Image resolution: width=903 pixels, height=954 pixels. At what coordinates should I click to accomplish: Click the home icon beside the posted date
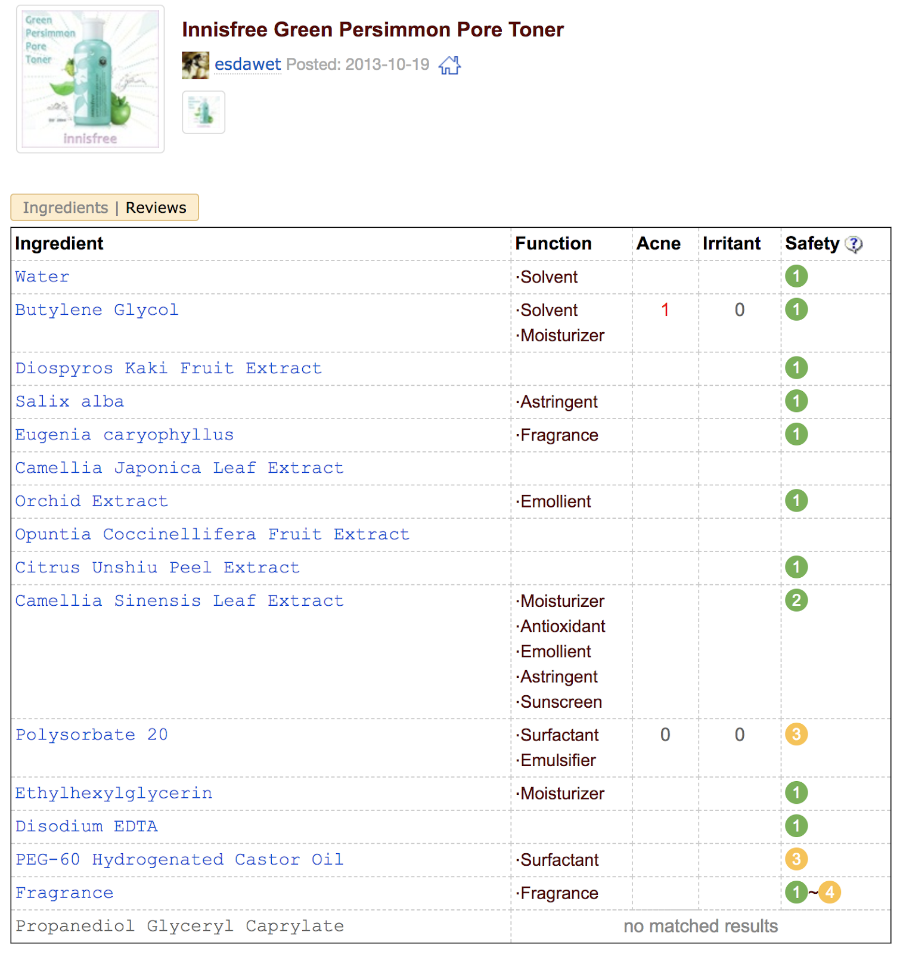(x=450, y=65)
